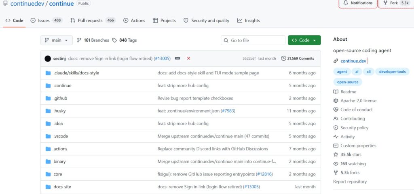Select the developer-tools topic tag
414x194 pixels.
point(392,72)
